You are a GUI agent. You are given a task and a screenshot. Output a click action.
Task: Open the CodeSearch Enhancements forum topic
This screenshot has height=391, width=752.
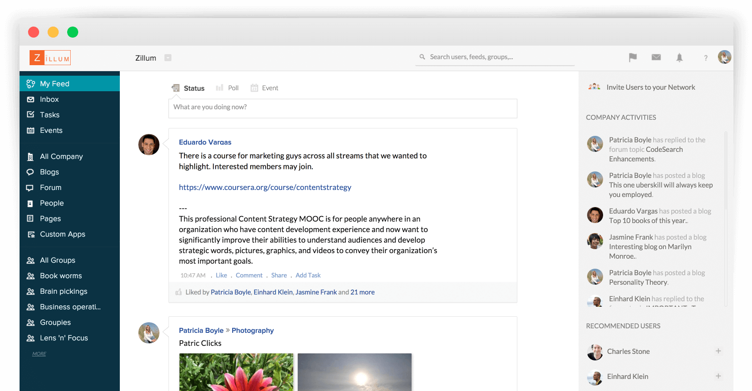pyautogui.click(x=646, y=154)
